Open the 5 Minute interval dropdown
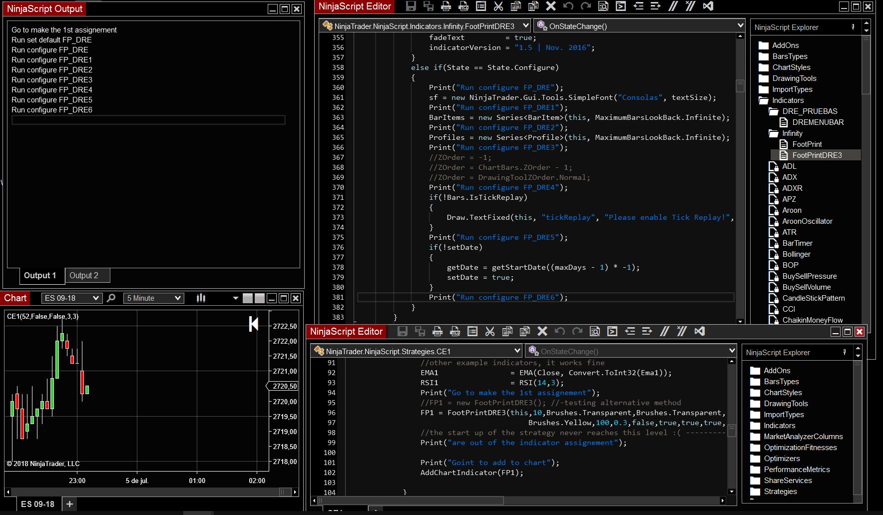 pyautogui.click(x=153, y=298)
